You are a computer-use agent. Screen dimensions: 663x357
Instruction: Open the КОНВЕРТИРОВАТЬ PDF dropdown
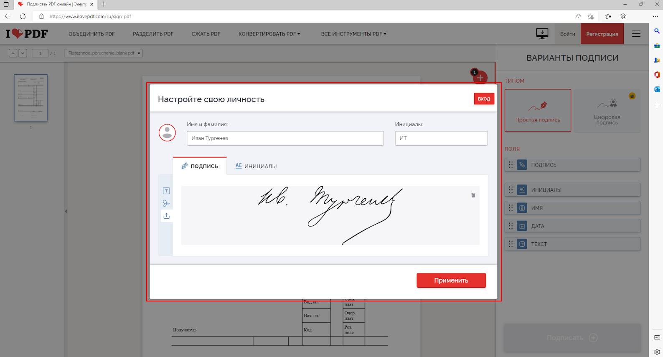(269, 34)
